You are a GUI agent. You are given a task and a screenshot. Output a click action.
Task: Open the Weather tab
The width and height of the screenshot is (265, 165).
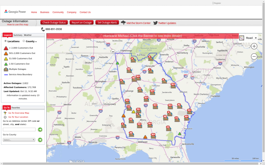click(28, 35)
